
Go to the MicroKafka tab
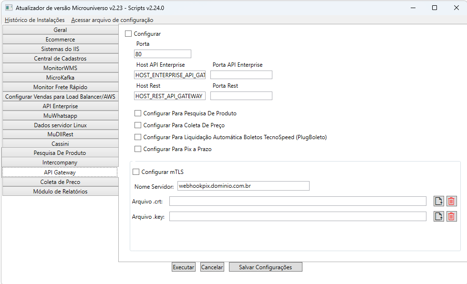(x=61, y=78)
